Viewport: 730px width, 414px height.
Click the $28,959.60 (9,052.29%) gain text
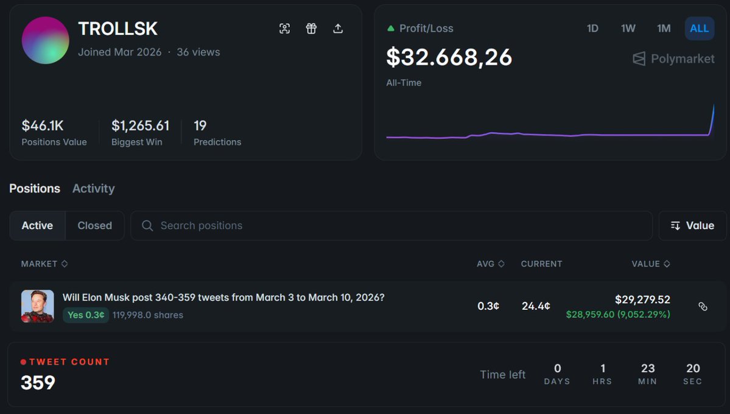(x=618, y=314)
